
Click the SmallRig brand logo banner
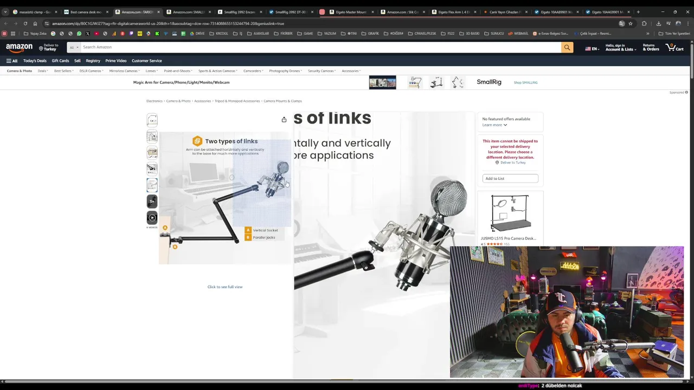click(x=489, y=82)
